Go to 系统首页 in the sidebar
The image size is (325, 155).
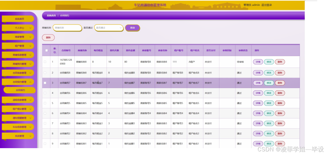[18, 19]
